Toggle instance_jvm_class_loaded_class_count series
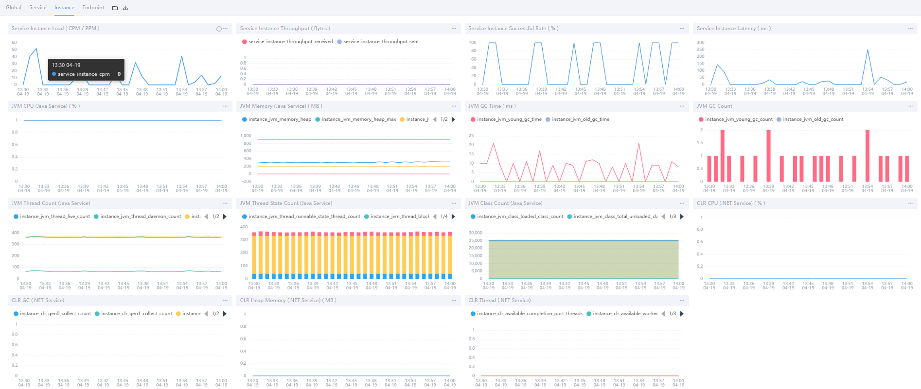The height and width of the screenshot is (389, 921). (x=517, y=217)
